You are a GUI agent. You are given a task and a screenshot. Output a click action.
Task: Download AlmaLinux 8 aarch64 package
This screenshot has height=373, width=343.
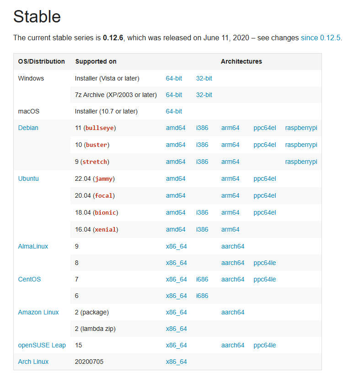pyautogui.click(x=232, y=263)
